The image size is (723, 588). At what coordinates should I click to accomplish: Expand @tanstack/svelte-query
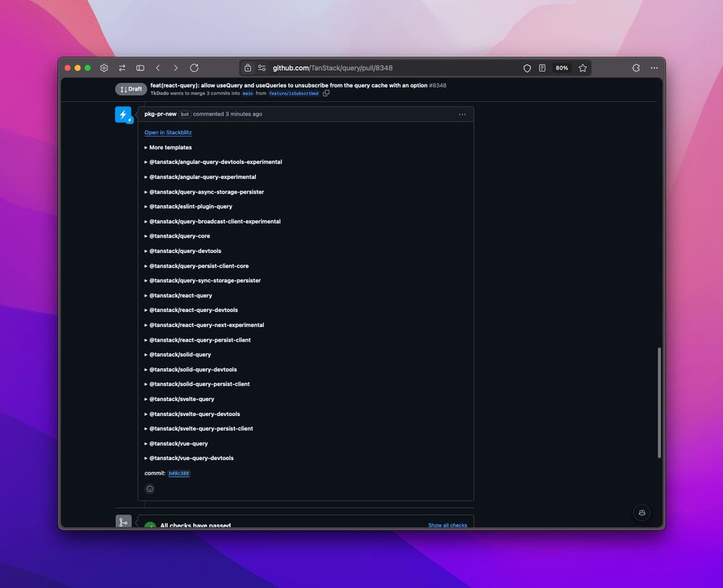(179, 399)
